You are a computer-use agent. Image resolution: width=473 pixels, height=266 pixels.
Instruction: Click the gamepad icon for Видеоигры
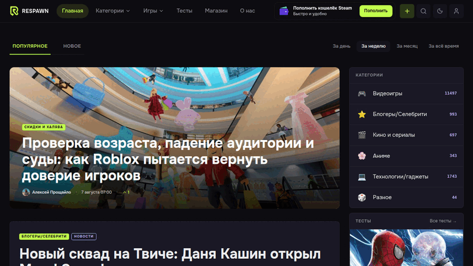coord(362,93)
